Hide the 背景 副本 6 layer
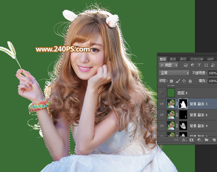Screen dimensions: 217x172 point(162,115)
